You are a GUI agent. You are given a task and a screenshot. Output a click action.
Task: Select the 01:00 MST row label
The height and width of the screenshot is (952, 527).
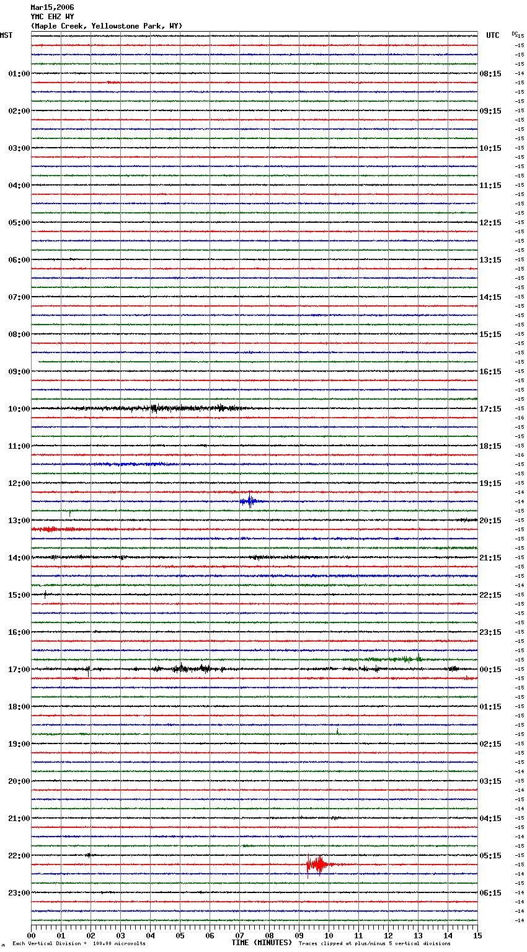[x=19, y=74]
